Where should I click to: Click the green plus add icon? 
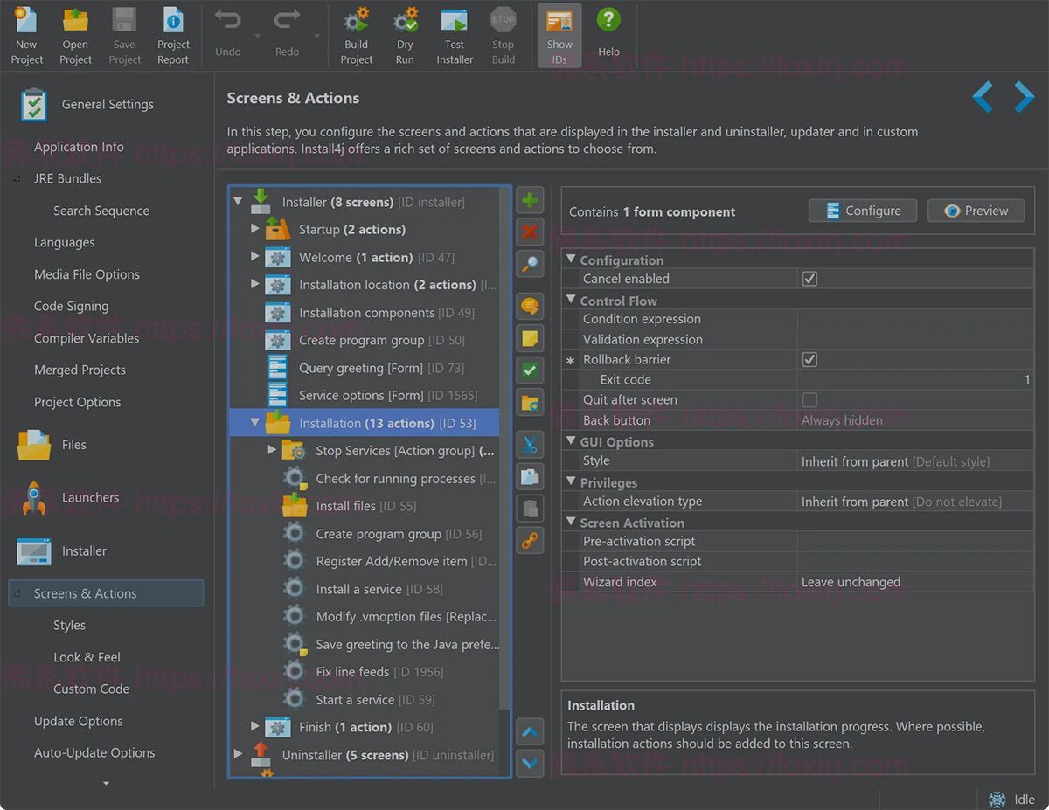[530, 201]
